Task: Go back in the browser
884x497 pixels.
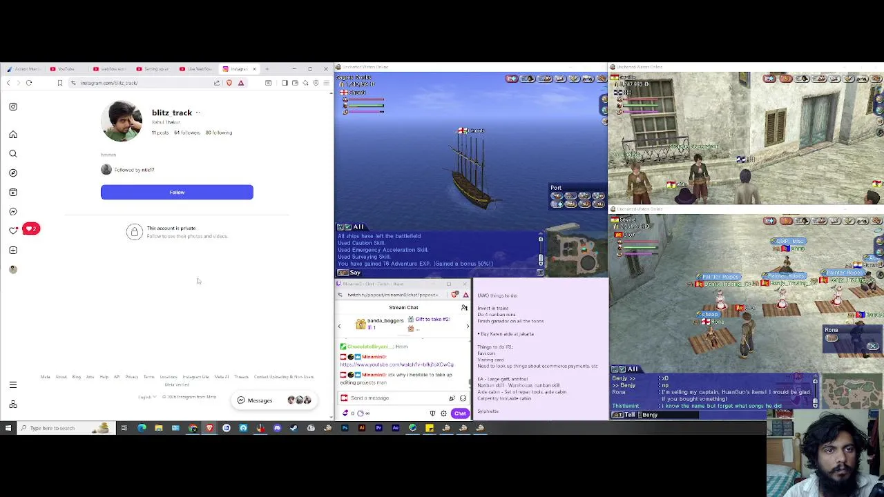Action: click(x=8, y=83)
